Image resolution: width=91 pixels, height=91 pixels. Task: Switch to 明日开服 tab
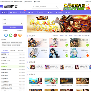click(x=13, y=51)
